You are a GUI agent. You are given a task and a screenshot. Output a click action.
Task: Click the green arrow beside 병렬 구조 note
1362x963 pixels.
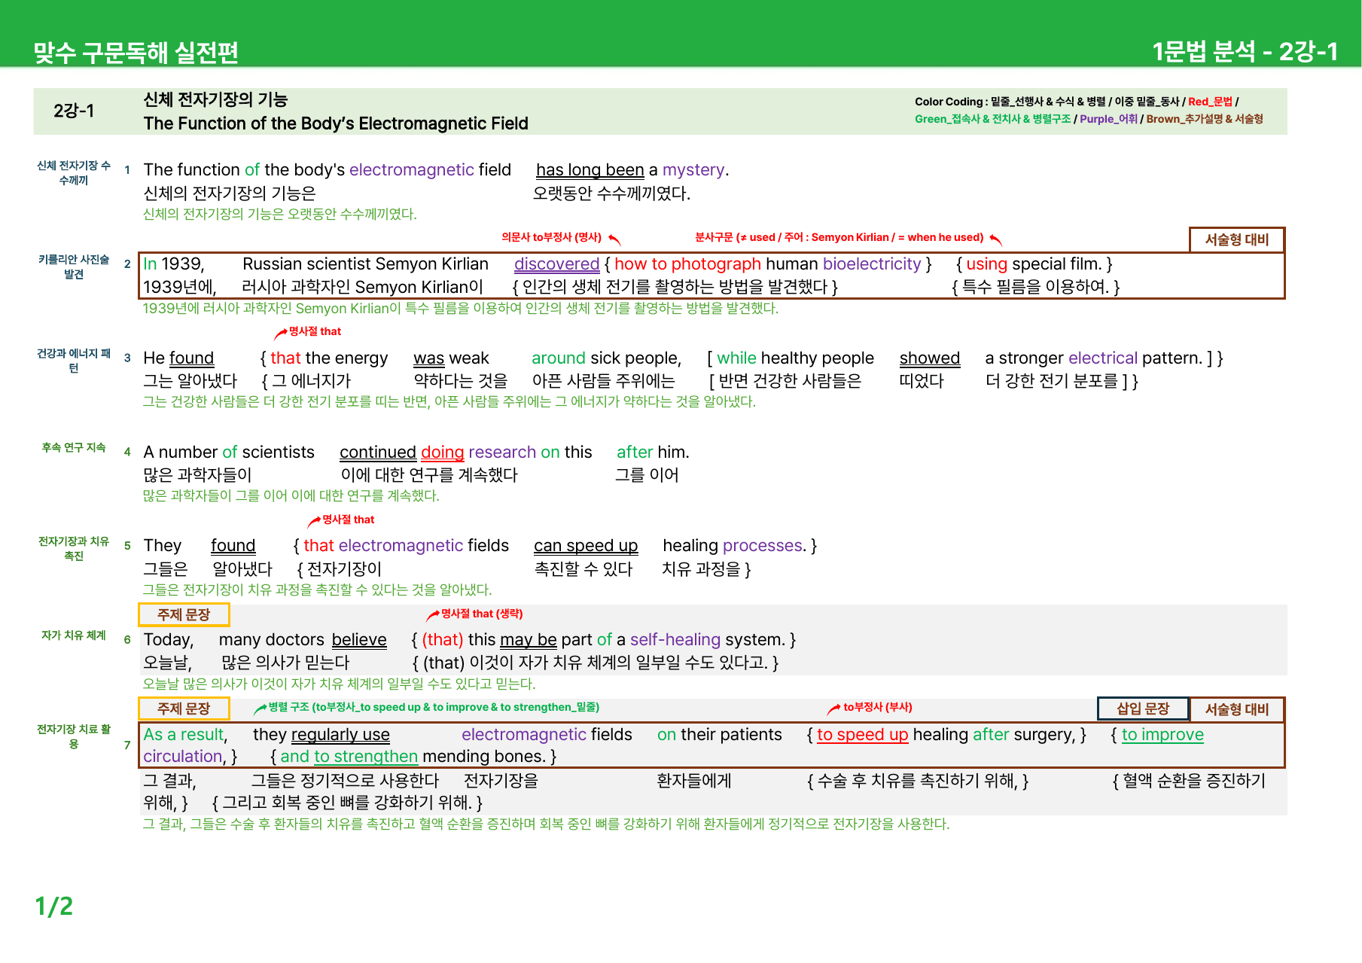(x=261, y=709)
